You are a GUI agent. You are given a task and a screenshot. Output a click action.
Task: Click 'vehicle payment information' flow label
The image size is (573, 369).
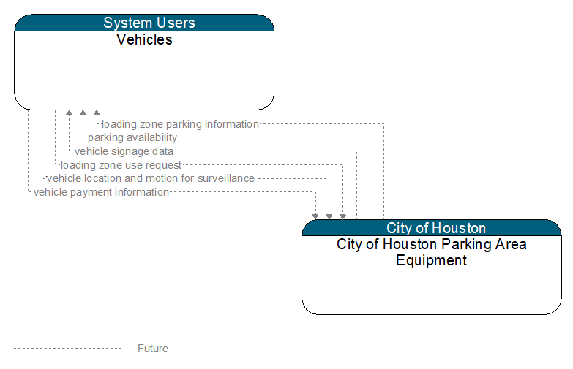click(x=101, y=192)
